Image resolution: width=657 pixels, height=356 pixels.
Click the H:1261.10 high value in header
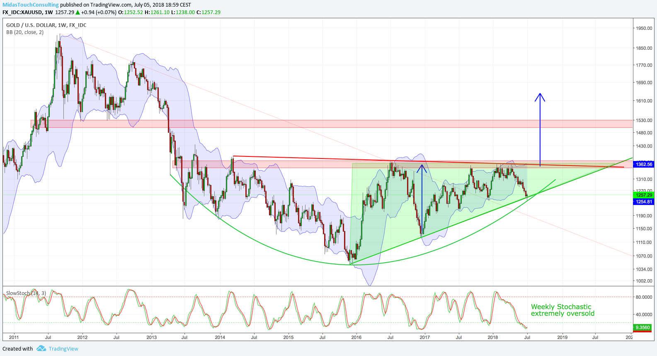[157, 12]
